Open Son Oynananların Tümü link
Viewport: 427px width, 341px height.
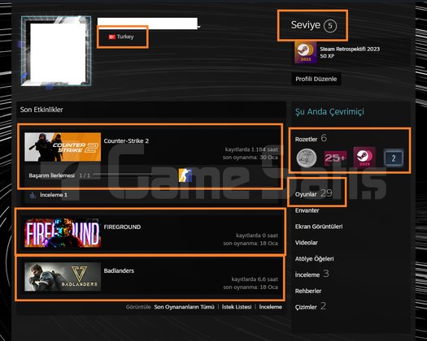tap(185, 307)
